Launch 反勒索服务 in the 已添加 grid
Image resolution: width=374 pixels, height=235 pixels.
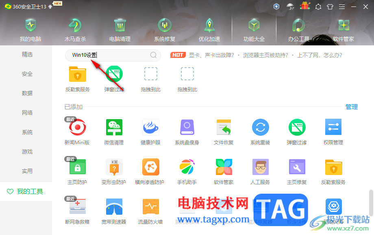pyautogui.click(x=333, y=171)
